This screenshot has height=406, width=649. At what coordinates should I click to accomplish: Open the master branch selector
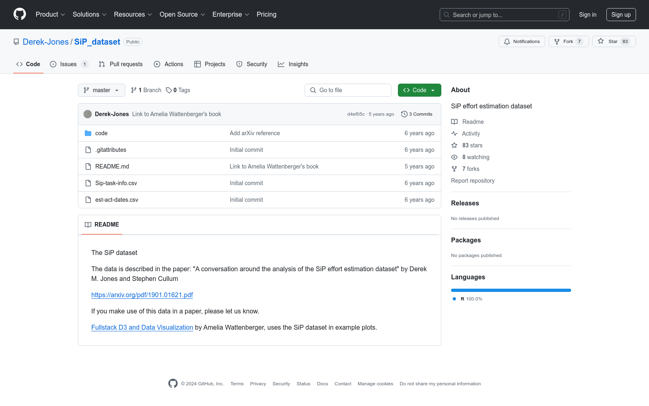(101, 90)
